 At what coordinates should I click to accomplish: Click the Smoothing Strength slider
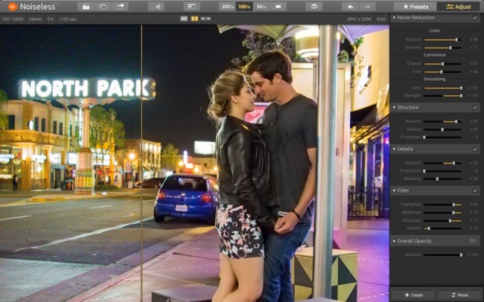(x=442, y=96)
